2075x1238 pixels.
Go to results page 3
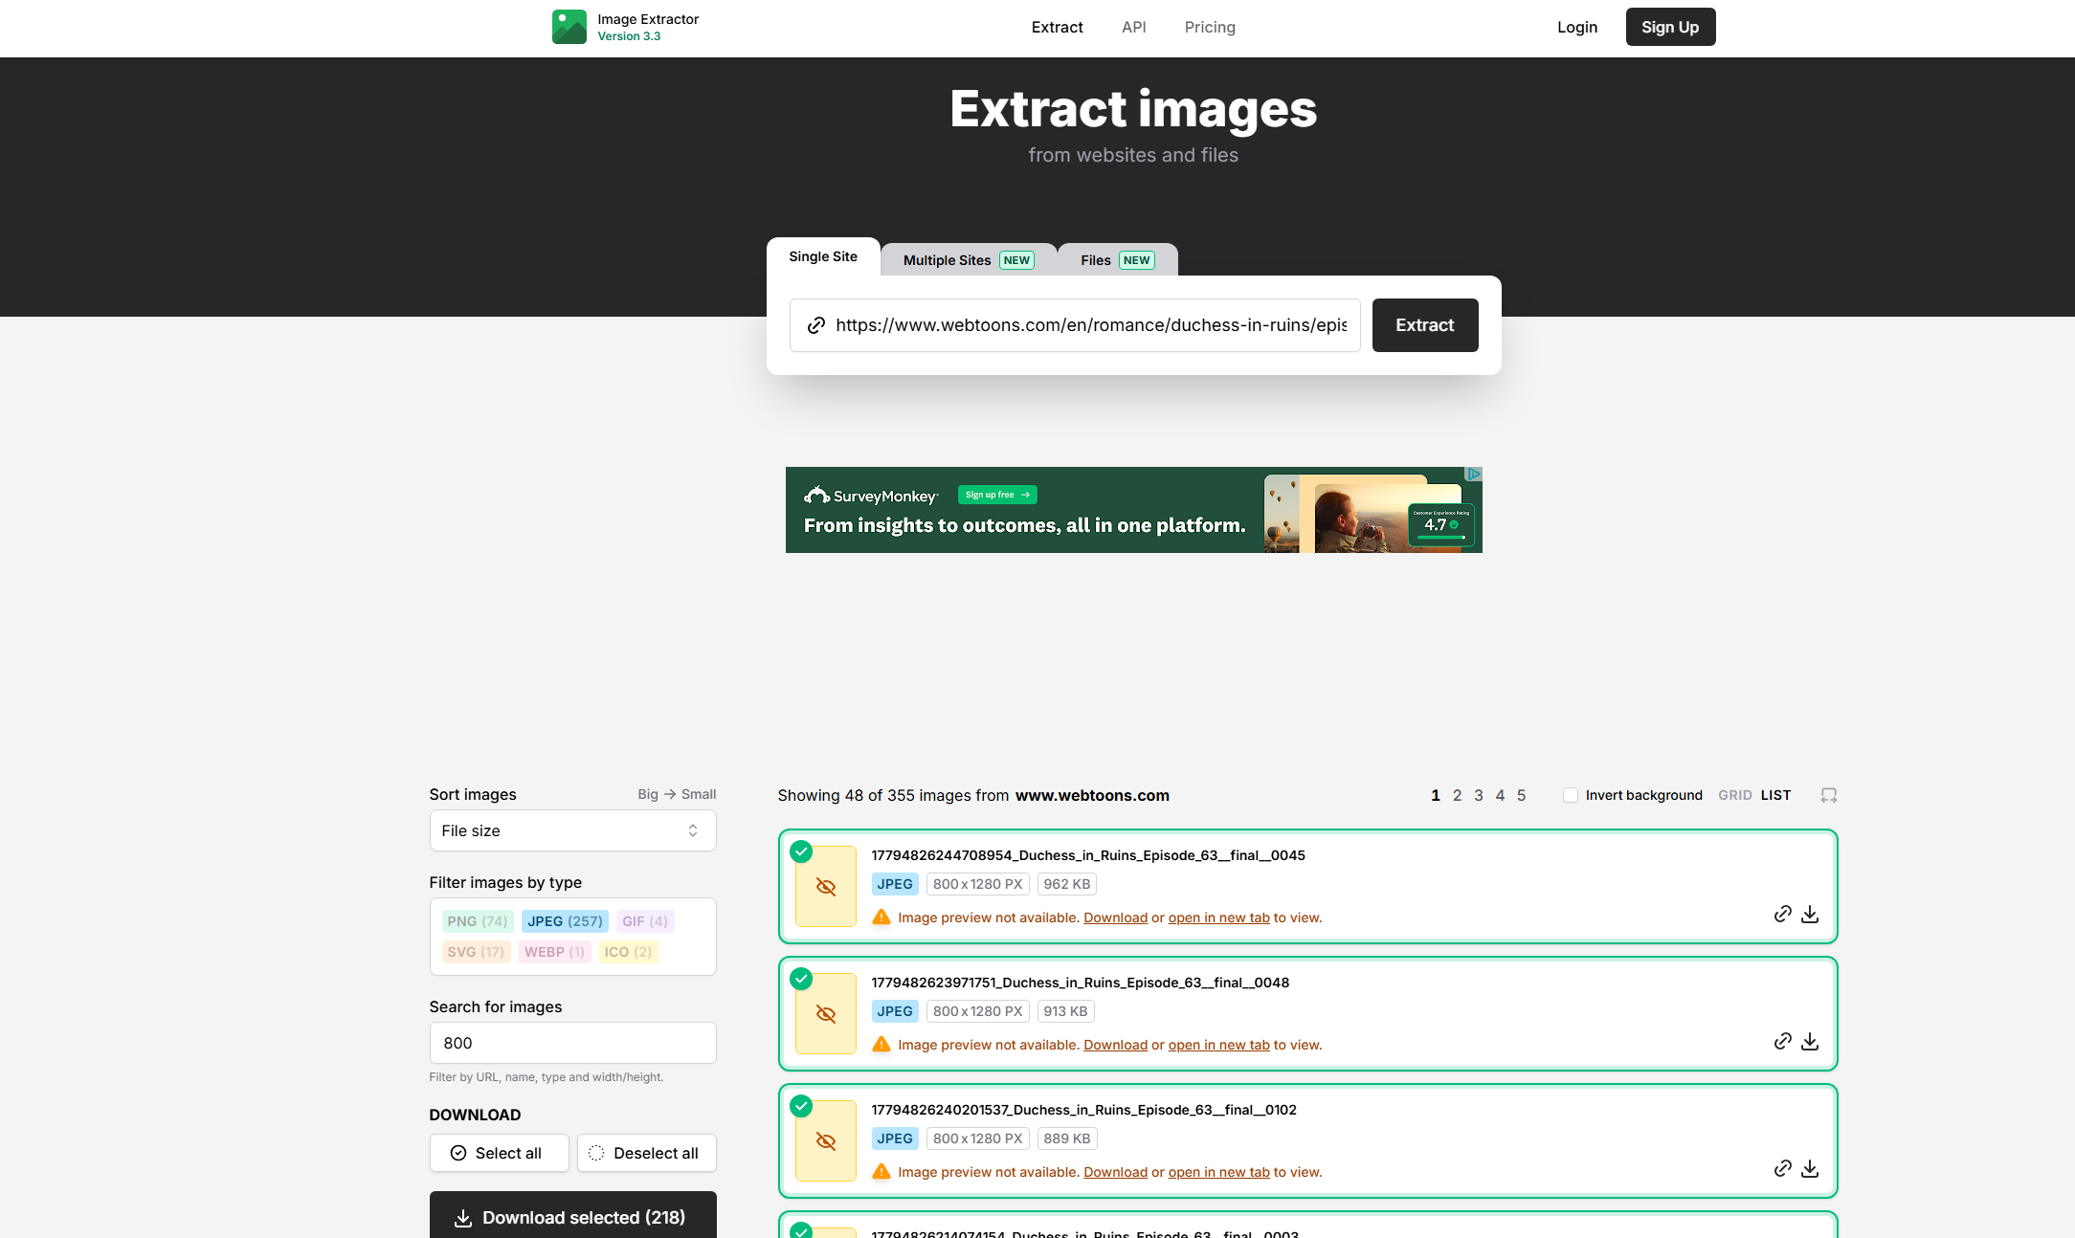click(1479, 795)
